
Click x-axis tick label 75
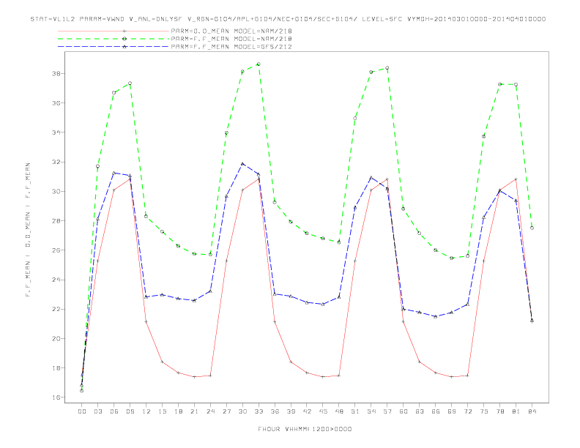coord(484,411)
